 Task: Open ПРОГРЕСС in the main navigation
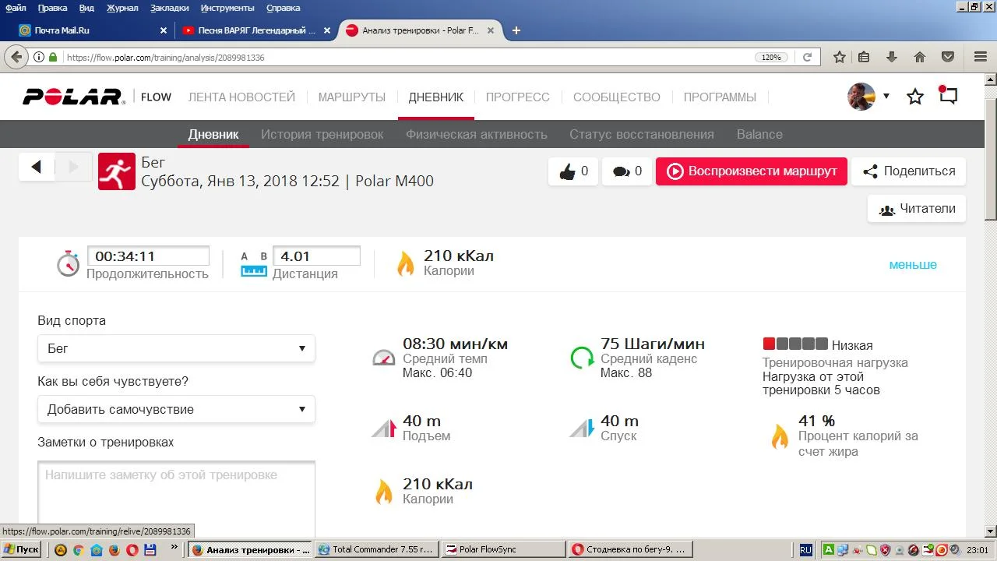point(517,97)
